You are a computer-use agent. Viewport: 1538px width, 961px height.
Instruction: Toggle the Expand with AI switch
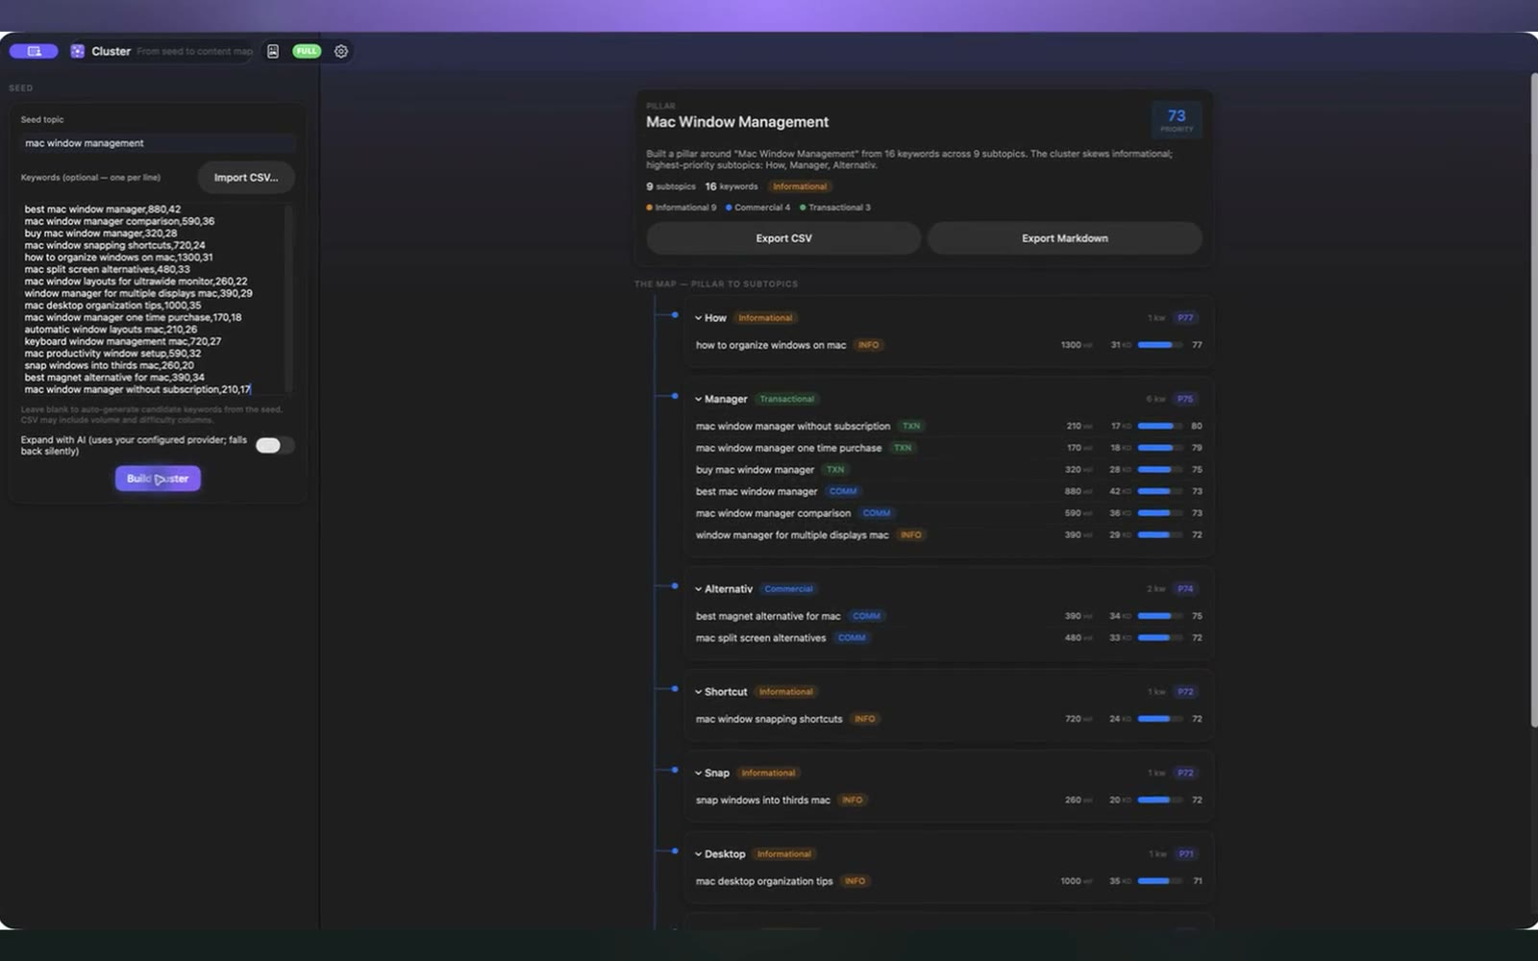[x=274, y=445]
